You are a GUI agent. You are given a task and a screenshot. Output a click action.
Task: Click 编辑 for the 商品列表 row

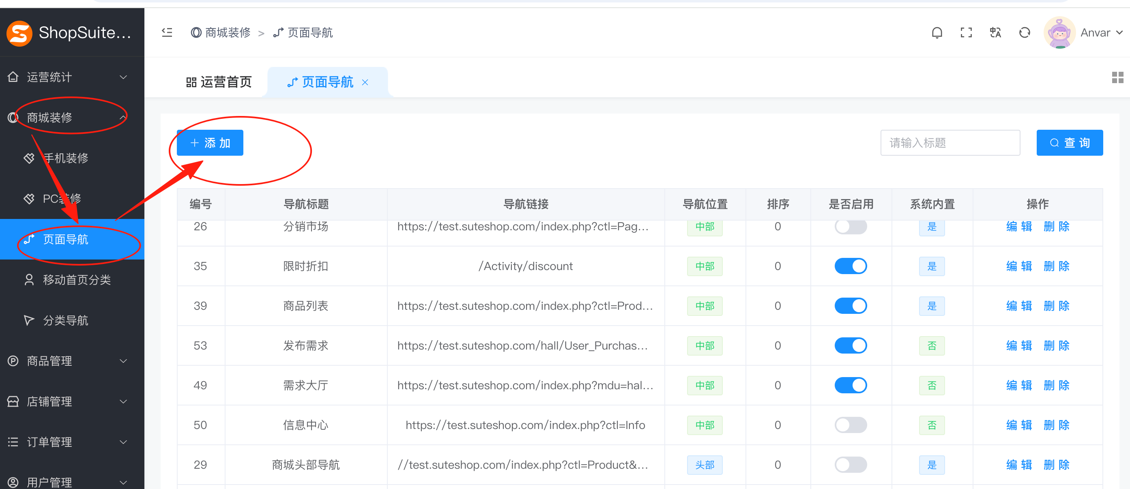click(1018, 306)
